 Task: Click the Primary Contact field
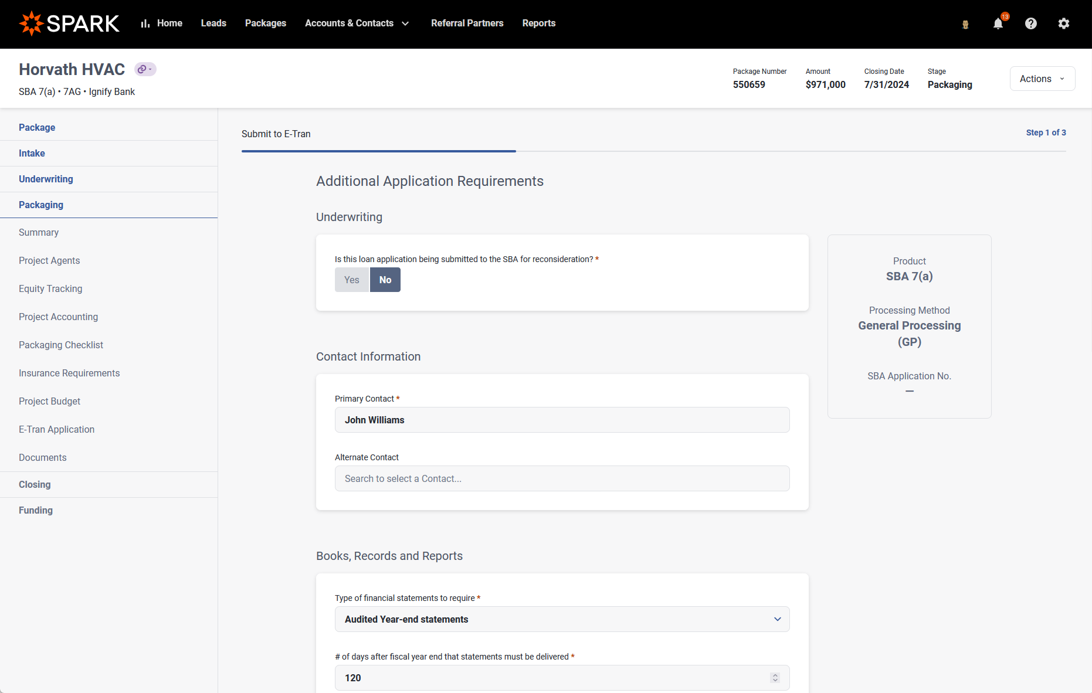(562, 420)
